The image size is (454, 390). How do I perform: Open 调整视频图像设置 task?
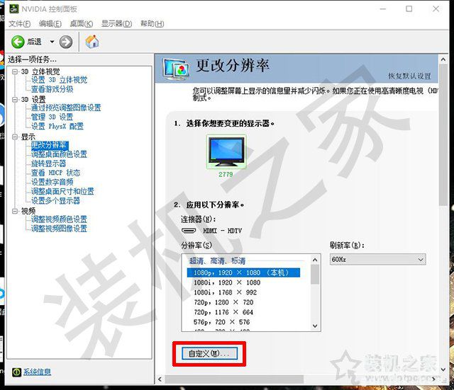[x=59, y=229]
